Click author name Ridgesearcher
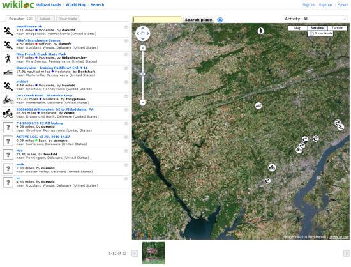 74,57
